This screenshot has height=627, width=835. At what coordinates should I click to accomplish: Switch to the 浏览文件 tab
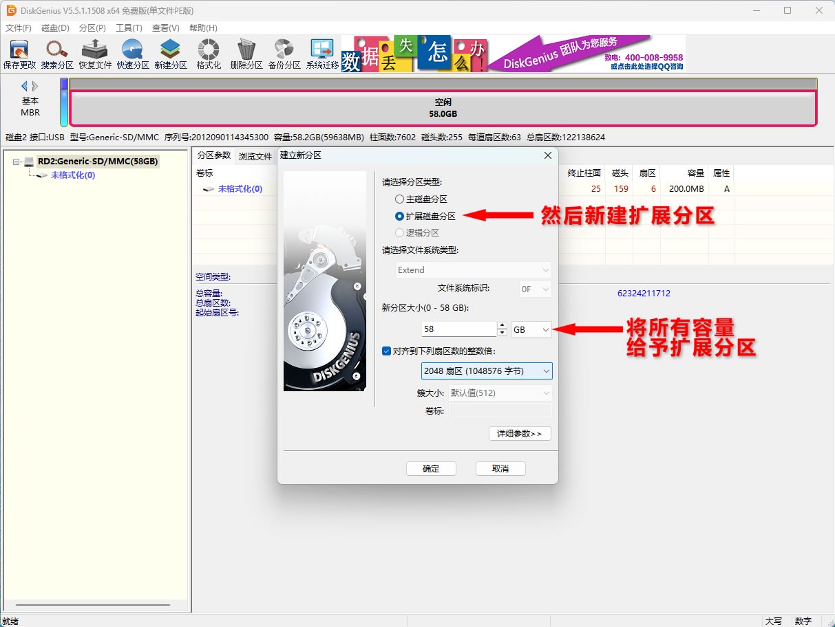pyautogui.click(x=255, y=156)
